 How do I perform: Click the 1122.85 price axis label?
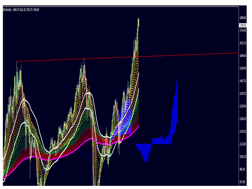coord(243,144)
